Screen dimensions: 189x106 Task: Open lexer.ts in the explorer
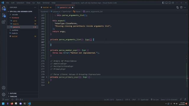click(x=23, y=24)
